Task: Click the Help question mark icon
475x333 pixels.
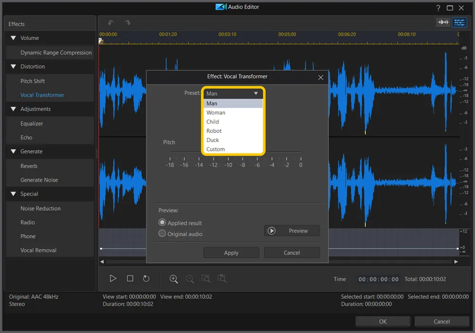Action: (438, 8)
